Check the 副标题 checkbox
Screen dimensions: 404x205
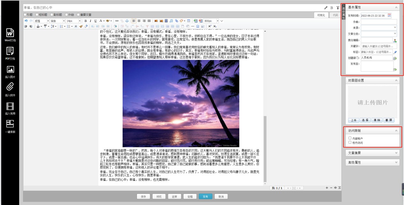tap(51, 15)
